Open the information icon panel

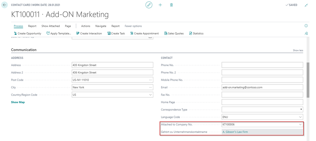(x=306, y=26)
